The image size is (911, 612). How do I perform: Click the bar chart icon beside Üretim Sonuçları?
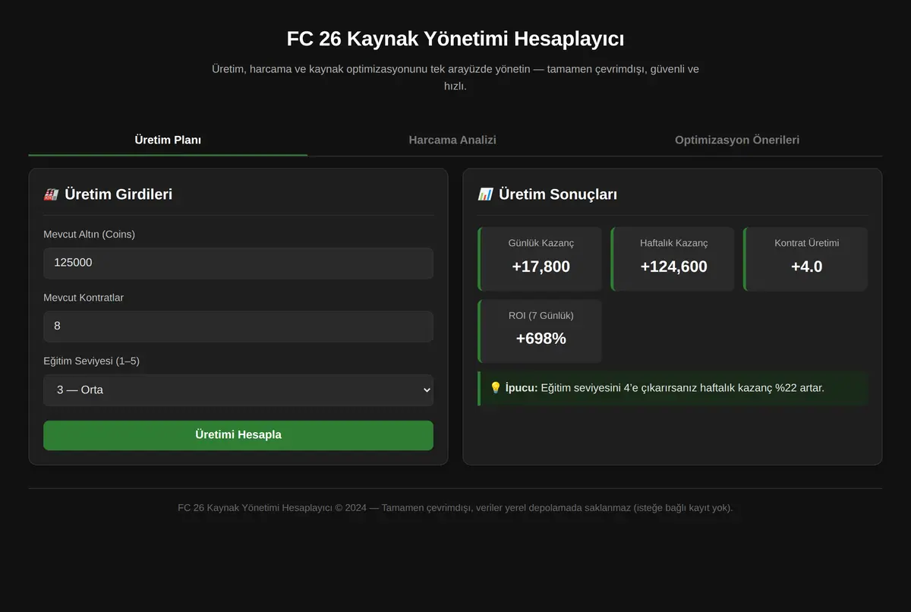pyautogui.click(x=485, y=194)
